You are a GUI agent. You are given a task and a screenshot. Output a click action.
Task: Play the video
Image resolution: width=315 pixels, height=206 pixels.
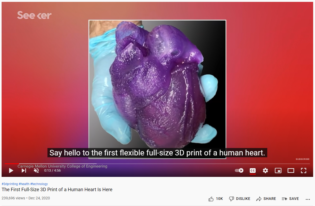[x=11, y=171]
